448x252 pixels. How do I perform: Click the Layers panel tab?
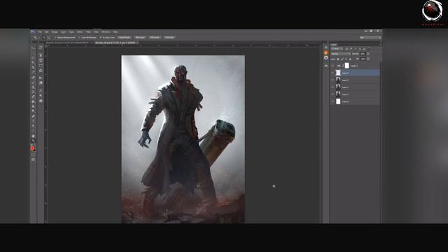coord(334,45)
